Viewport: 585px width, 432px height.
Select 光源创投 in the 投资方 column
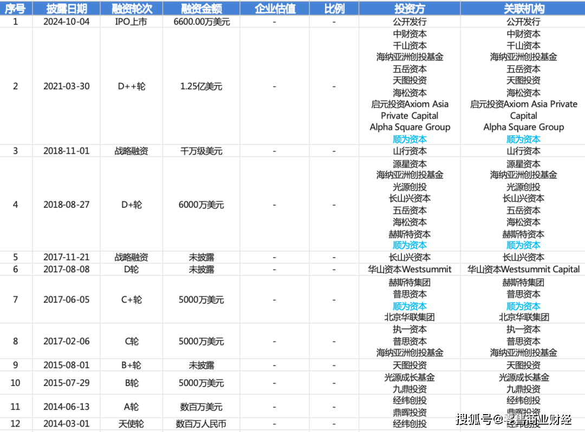tap(409, 187)
